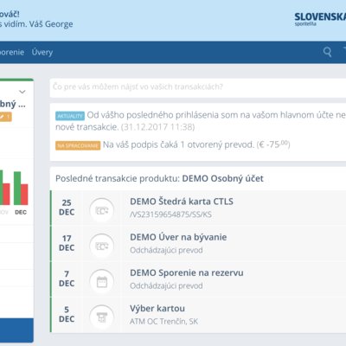
Task: Click the calendar icon for DEMO Sporenie na rezervu
Action: click(x=102, y=281)
